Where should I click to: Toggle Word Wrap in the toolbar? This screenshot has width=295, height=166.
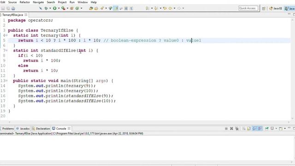click(x=121, y=8)
